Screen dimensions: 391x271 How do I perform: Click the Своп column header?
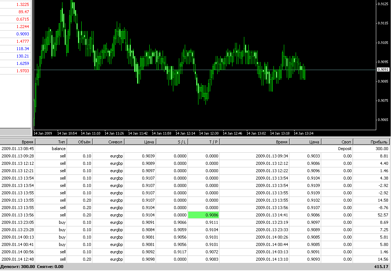337,142
